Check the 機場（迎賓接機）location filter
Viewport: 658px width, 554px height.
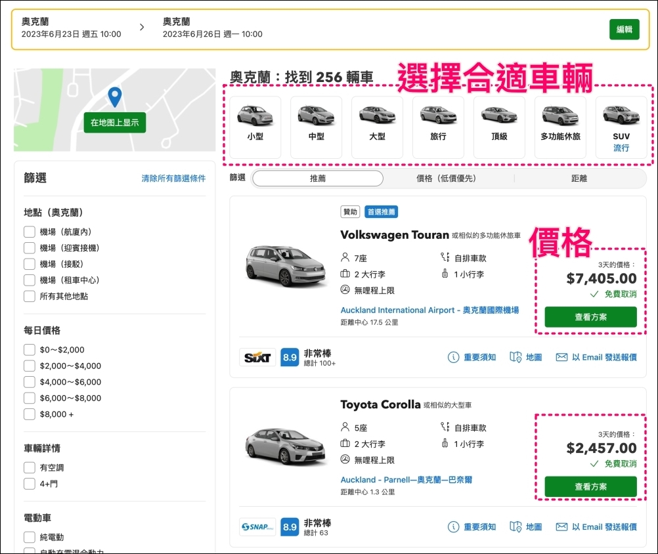click(x=30, y=248)
